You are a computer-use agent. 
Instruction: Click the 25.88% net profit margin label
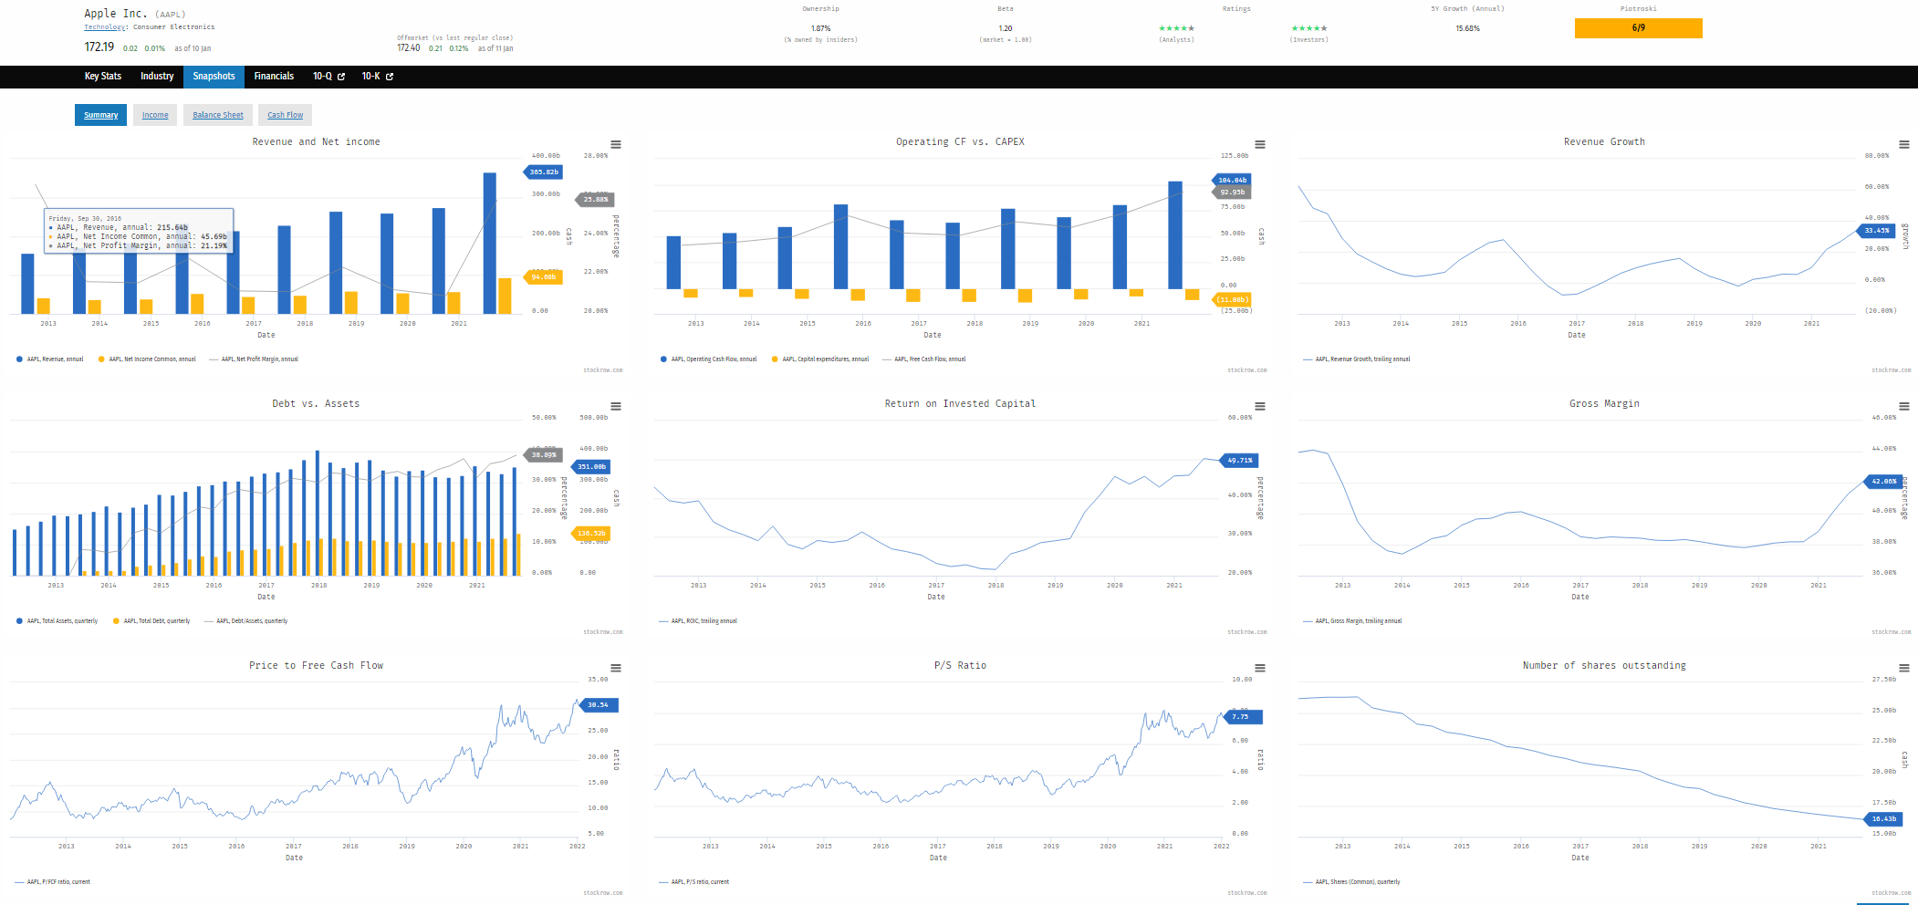tap(595, 199)
